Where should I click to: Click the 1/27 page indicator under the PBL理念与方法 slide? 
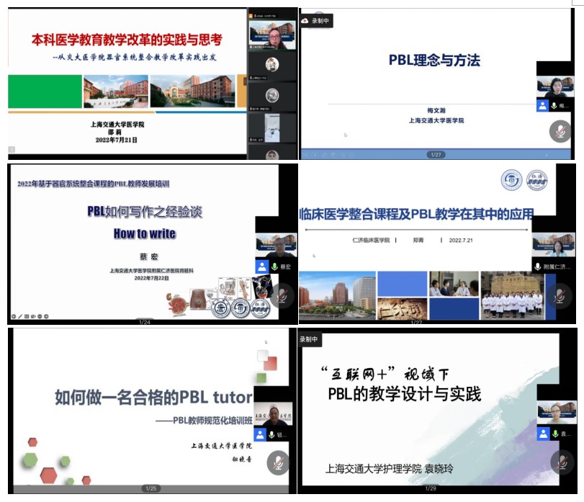[x=435, y=155]
